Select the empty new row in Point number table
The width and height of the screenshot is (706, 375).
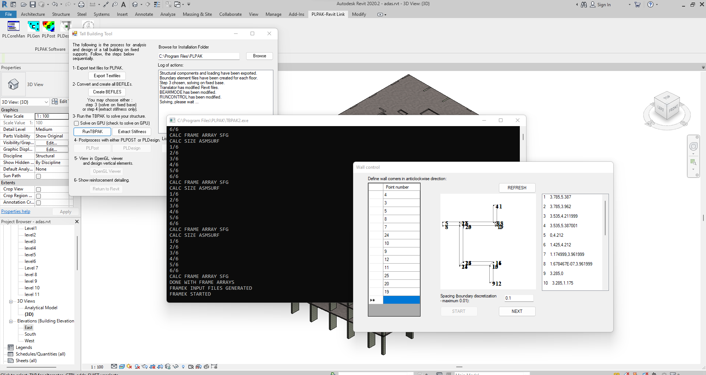401,300
